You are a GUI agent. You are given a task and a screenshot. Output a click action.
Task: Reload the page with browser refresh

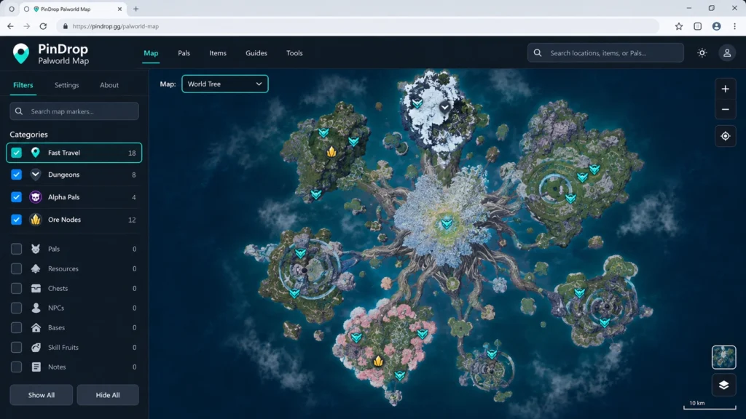click(43, 27)
